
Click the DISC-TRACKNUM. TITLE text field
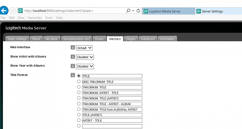pos(112,82)
